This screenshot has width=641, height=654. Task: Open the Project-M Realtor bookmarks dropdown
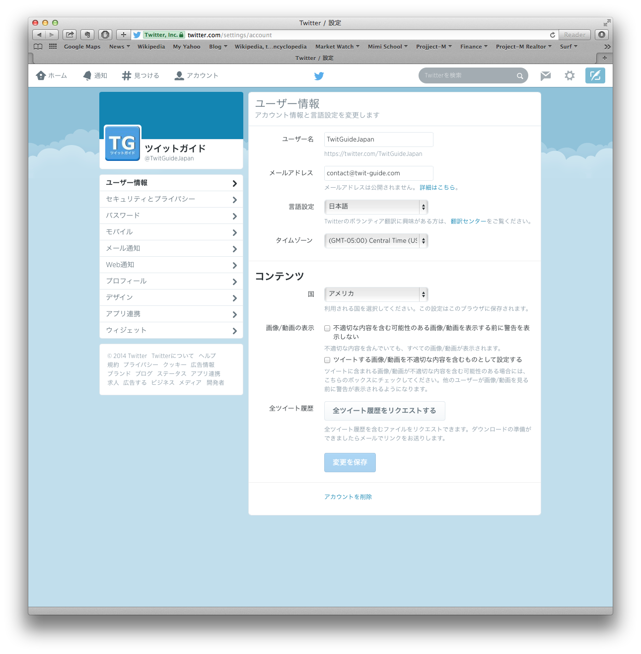(x=524, y=47)
